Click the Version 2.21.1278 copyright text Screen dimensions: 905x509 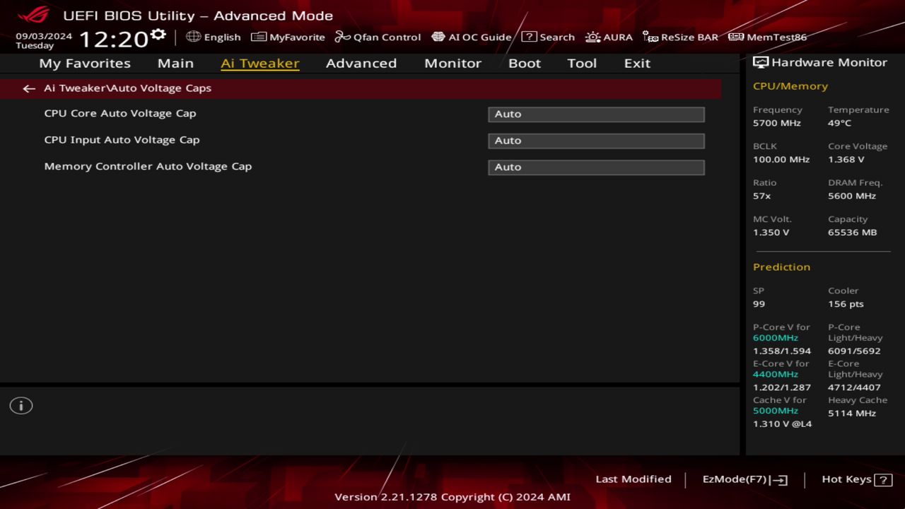click(x=452, y=497)
